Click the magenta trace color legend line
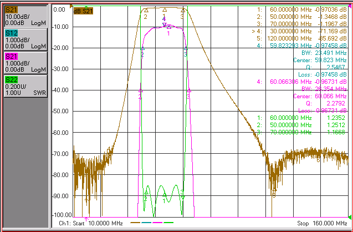This screenshot has height=232, width=353. point(157,223)
